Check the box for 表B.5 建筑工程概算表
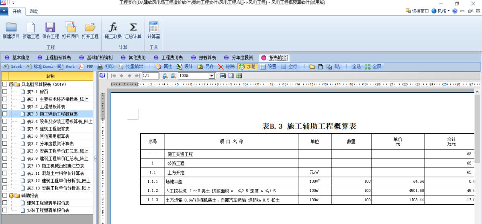The image size is (482, 224). pyautogui.click(x=5, y=129)
